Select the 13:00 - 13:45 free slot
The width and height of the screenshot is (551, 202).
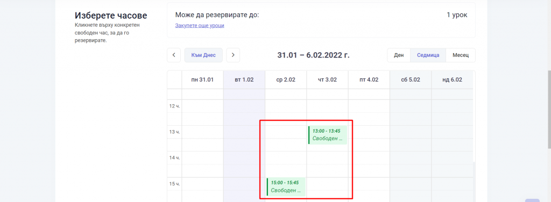328,135
